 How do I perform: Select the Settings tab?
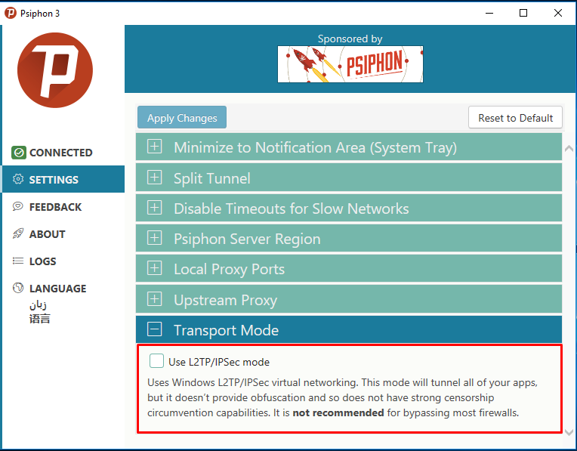point(63,179)
